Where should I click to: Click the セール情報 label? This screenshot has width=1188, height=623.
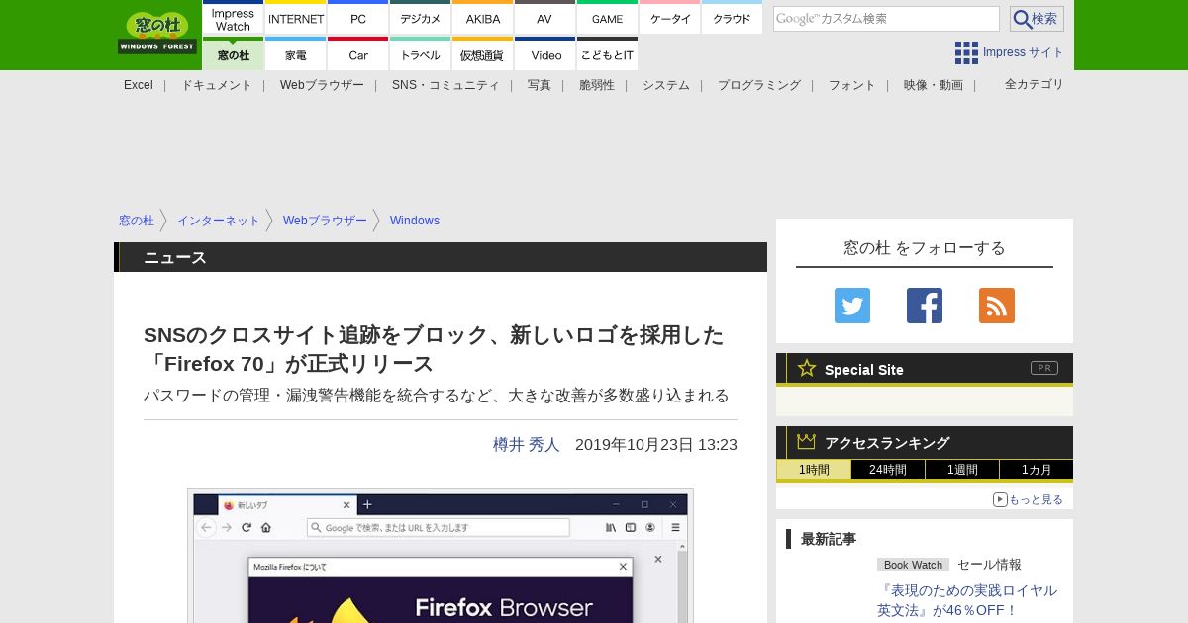(x=989, y=565)
